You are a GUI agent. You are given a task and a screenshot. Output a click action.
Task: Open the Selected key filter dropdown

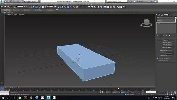click(x=151, y=92)
